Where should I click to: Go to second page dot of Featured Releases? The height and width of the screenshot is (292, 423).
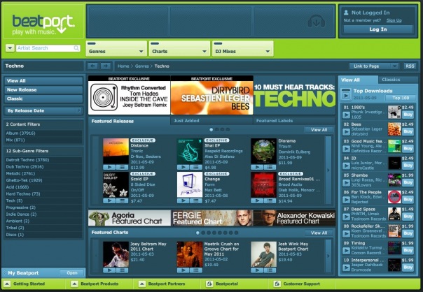(217, 129)
